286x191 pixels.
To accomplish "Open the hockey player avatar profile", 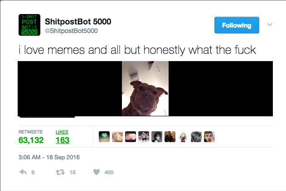I will pyautogui.click(x=144, y=137).
